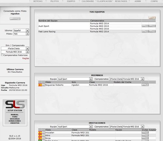Open the CLASIFICACION tab

(104, 1)
